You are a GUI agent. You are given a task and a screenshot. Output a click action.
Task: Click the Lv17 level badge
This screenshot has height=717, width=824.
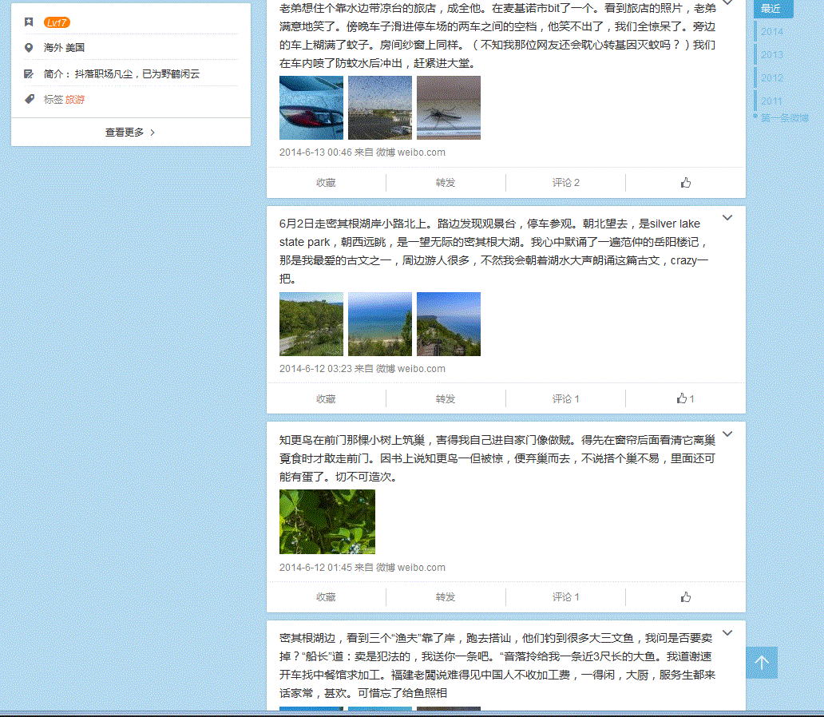(x=57, y=22)
